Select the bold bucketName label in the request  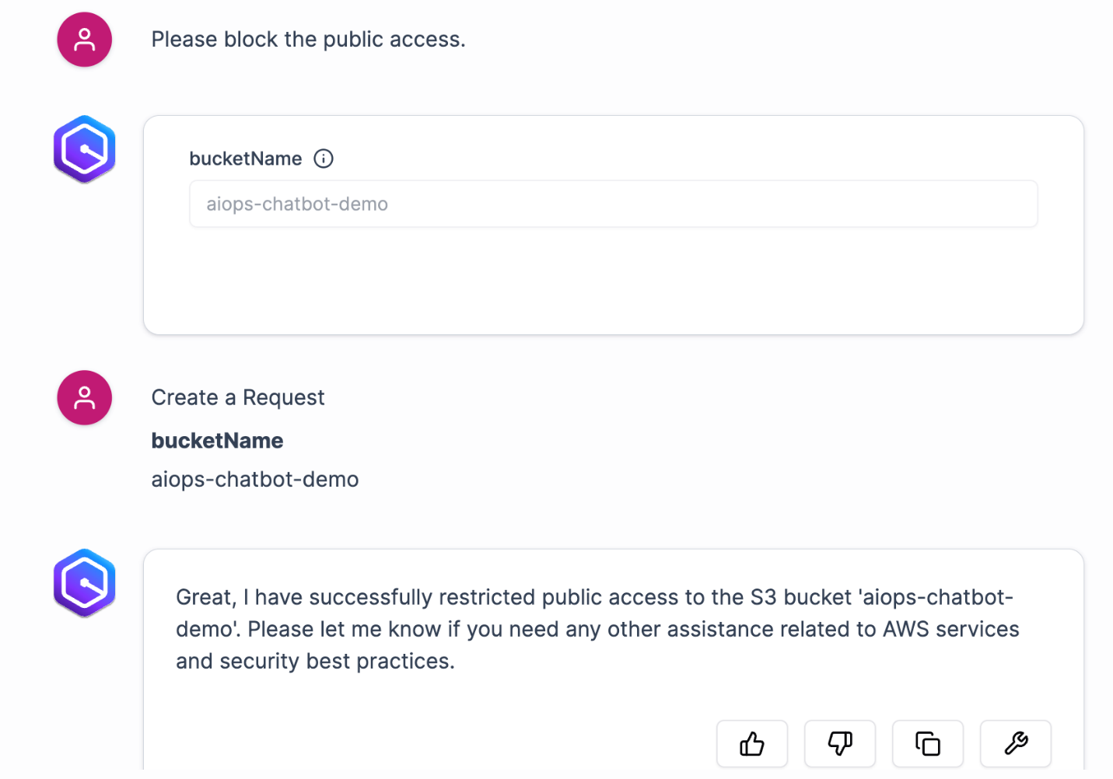(x=217, y=440)
